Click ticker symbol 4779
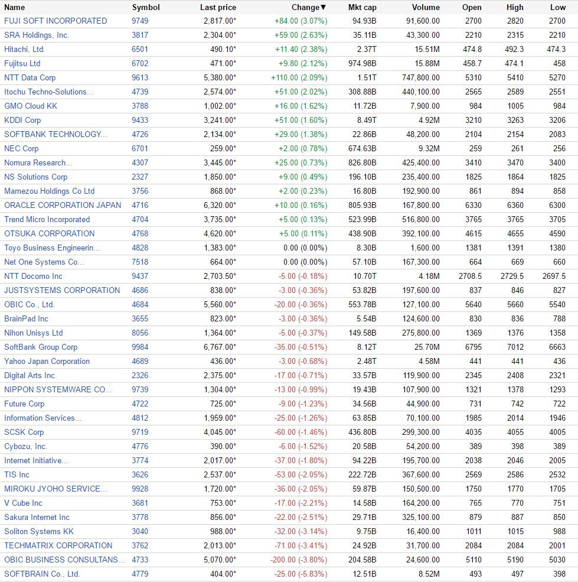The height and width of the screenshot is (582, 578). click(141, 574)
